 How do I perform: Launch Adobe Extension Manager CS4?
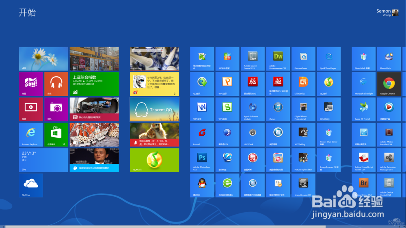389,160
